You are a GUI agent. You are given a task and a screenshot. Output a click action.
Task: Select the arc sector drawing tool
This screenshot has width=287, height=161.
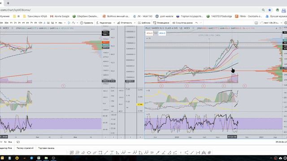pos(140,153)
